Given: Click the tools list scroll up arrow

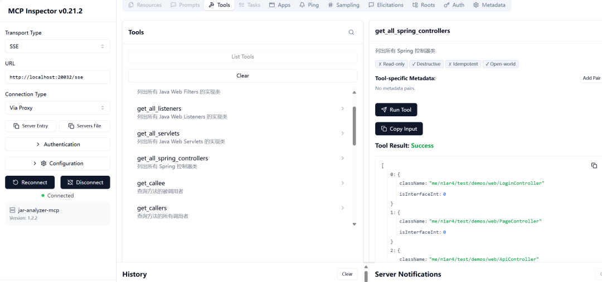Looking at the screenshot, I should [x=355, y=92].
